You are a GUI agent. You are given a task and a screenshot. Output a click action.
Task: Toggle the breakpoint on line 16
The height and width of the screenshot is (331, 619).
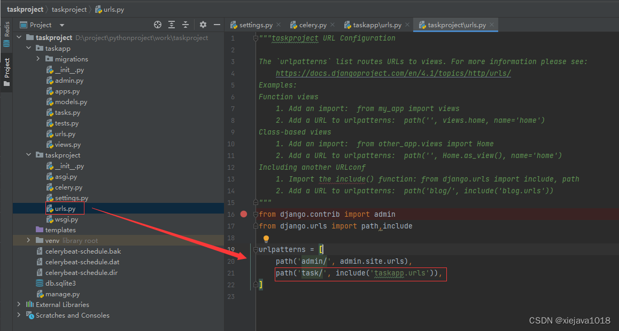tap(244, 214)
